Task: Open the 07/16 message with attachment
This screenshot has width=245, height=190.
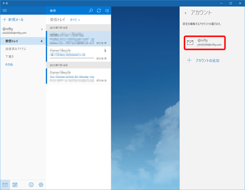Action: coord(78,54)
